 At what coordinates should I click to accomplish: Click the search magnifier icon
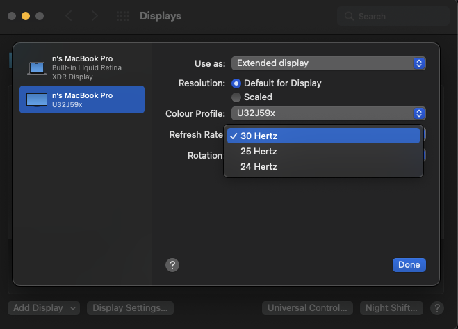349,16
